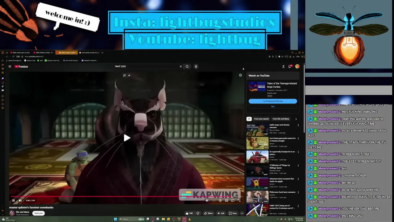
Task: Select the All filter chip
Action: [x=249, y=119]
